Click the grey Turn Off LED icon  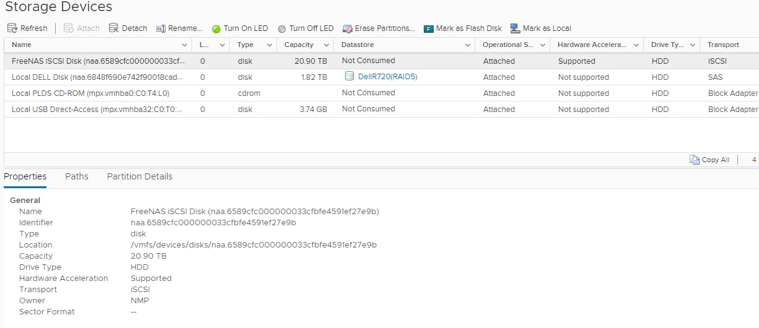pyautogui.click(x=282, y=29)
